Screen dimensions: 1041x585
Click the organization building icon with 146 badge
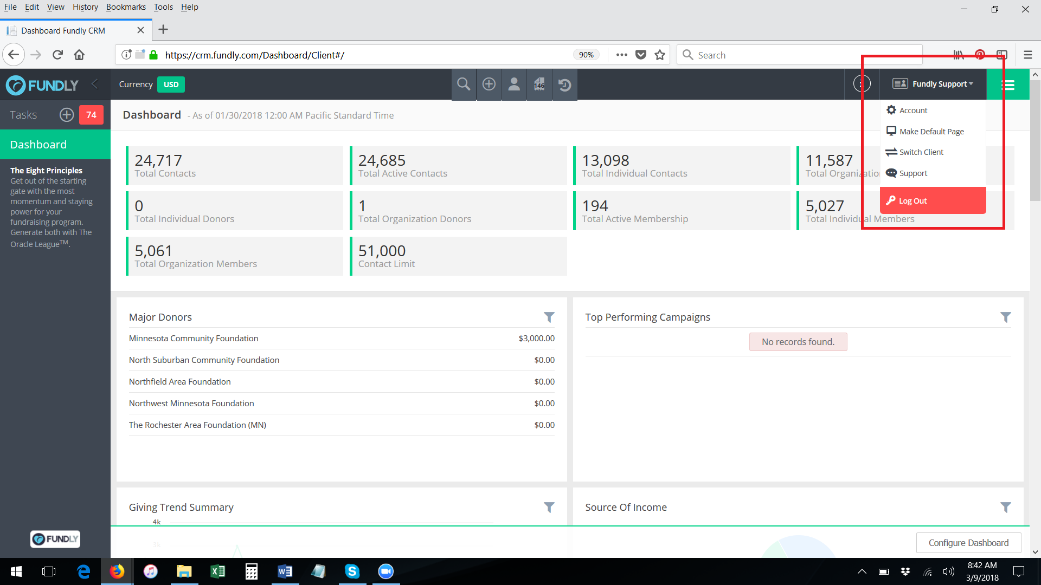539,84
